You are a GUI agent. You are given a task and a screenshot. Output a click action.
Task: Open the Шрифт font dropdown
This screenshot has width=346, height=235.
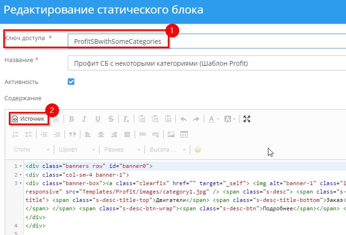[x=77, y=150]
